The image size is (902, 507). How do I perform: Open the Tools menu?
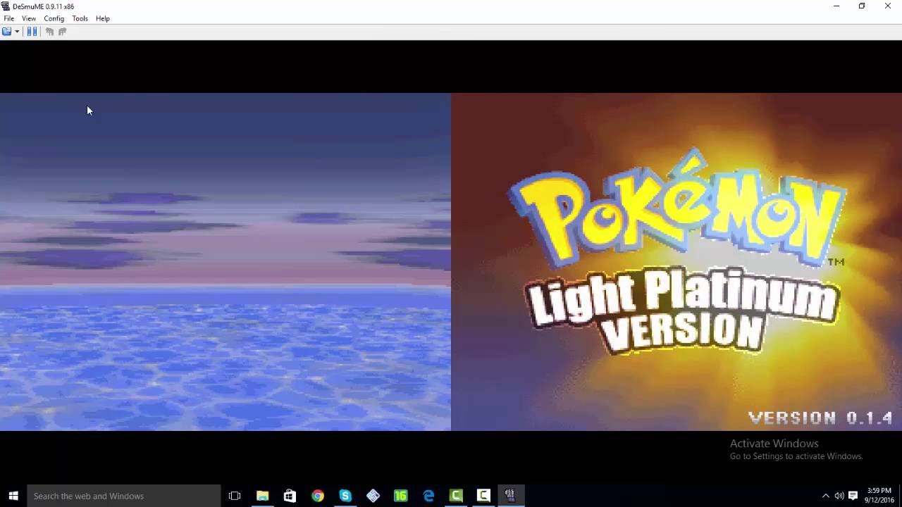(x=80, y=18)
